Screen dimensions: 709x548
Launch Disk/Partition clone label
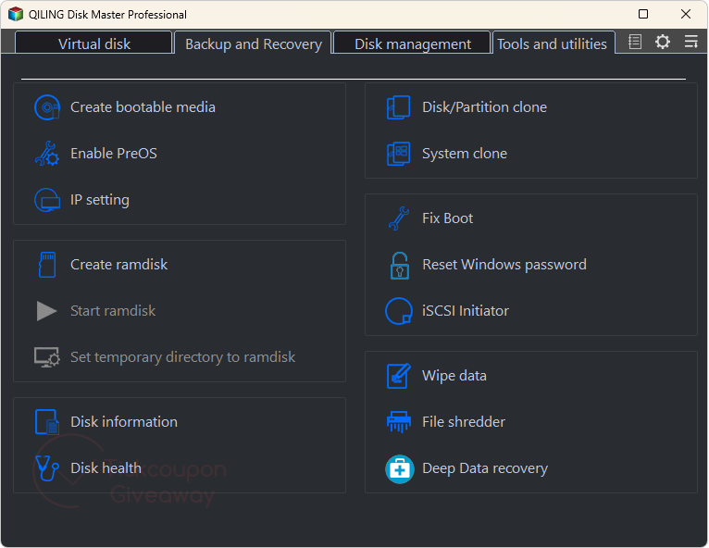(484, 107)
